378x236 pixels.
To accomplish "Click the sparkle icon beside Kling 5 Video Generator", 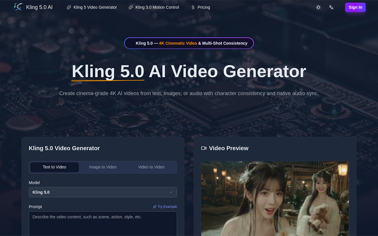I will pyautogui.click(x=68, y=7).
